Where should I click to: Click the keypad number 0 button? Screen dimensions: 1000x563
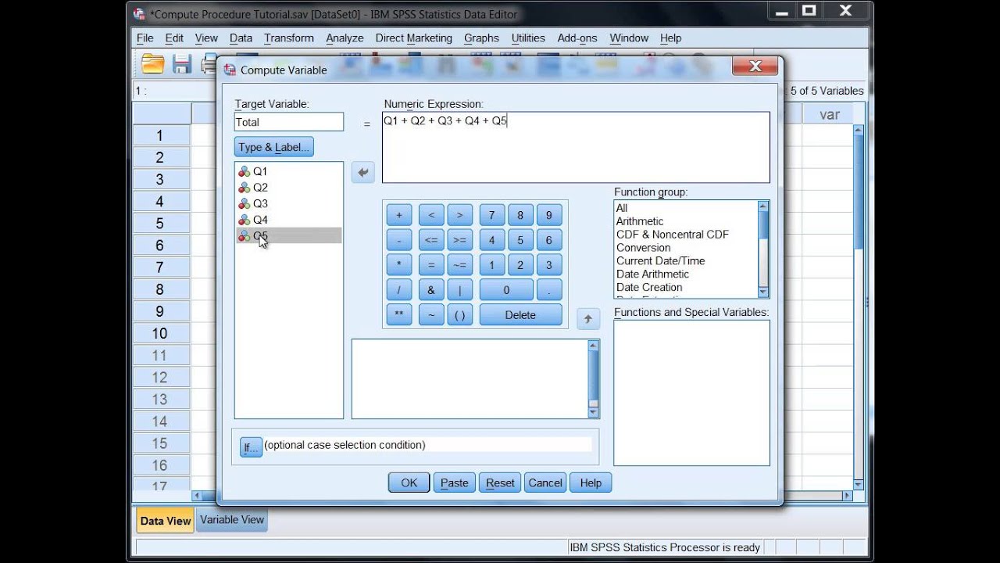(506, 290)
